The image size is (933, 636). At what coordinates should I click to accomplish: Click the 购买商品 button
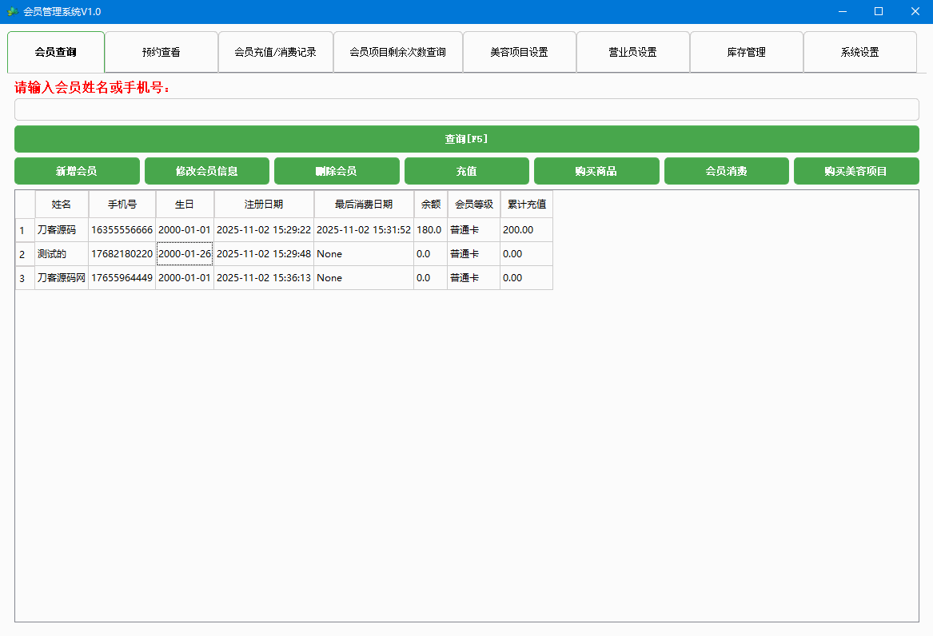pos(596,171)
